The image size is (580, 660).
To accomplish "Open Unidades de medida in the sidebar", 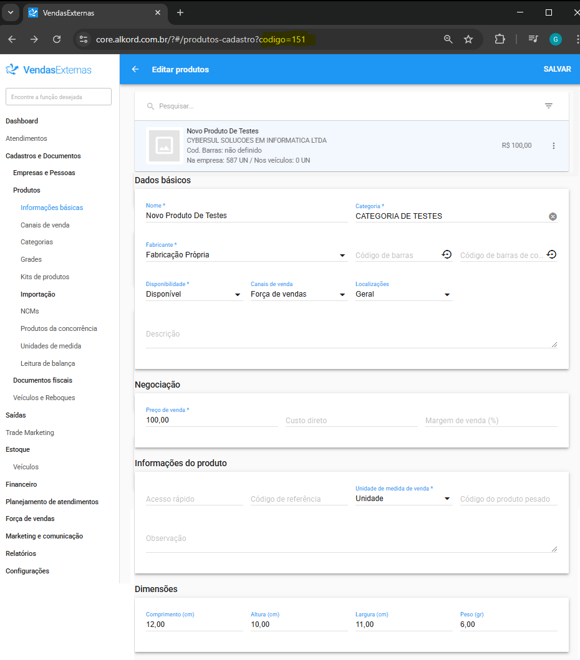I will [51, 346].
